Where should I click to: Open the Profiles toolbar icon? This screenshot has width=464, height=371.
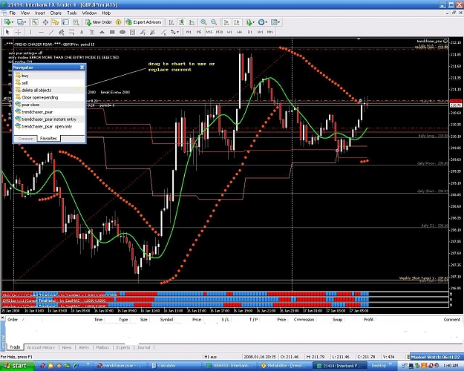click(21, 22)
